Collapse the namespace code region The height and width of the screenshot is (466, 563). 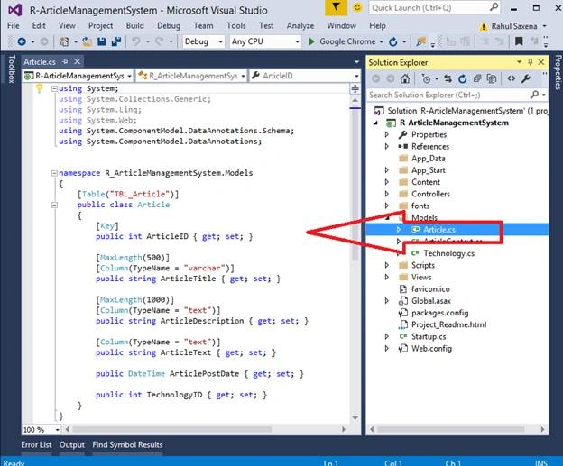pyautogui.click(x=54, y=173)
